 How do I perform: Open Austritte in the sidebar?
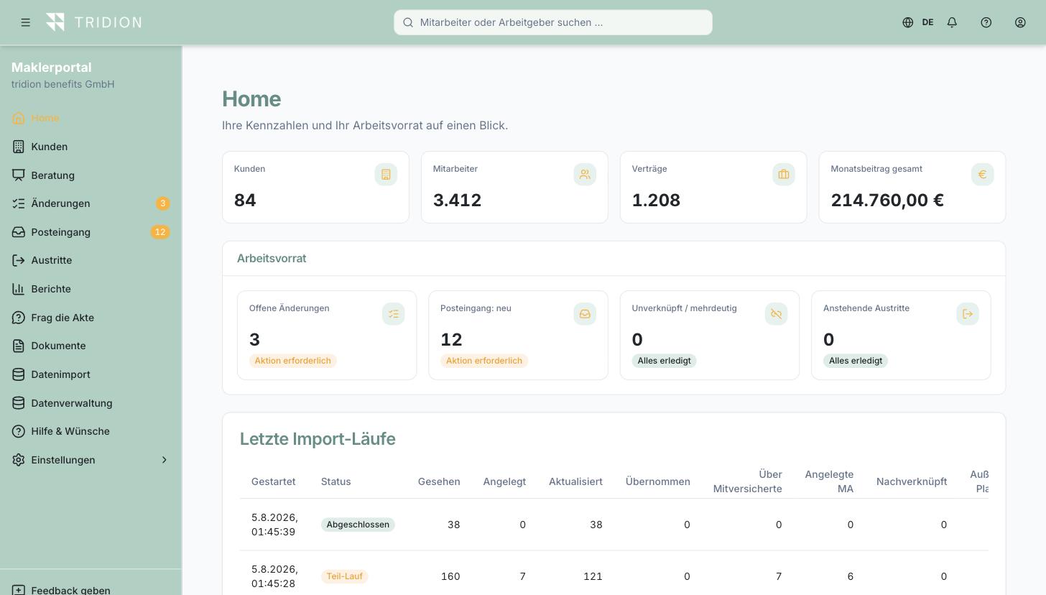tap(91, 260)
